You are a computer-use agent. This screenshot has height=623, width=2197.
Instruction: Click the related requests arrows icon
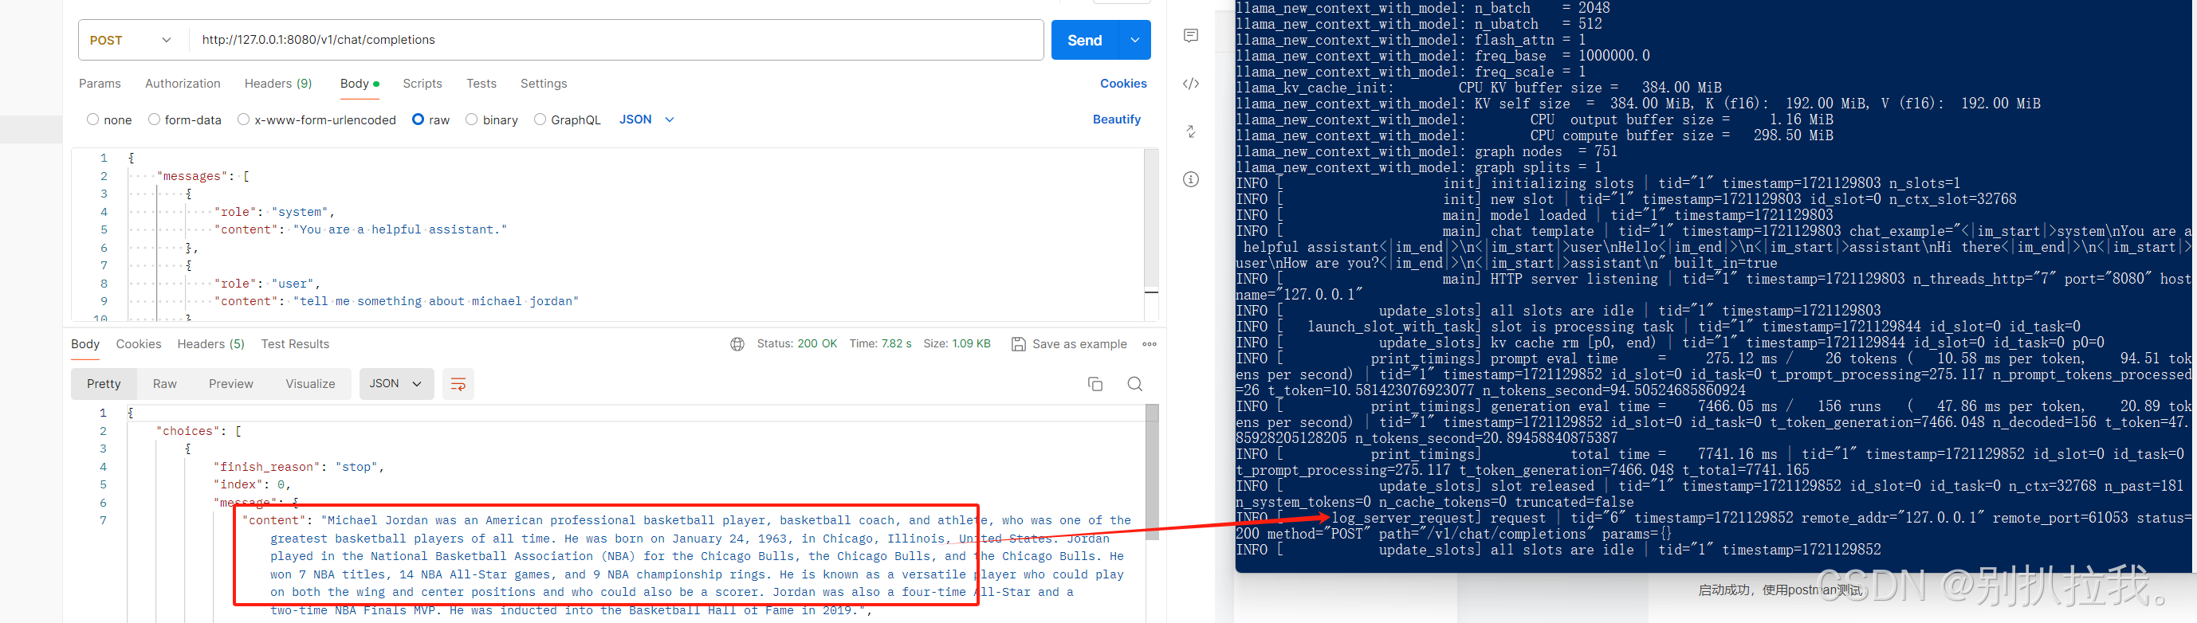click(x=1191, y=131)
